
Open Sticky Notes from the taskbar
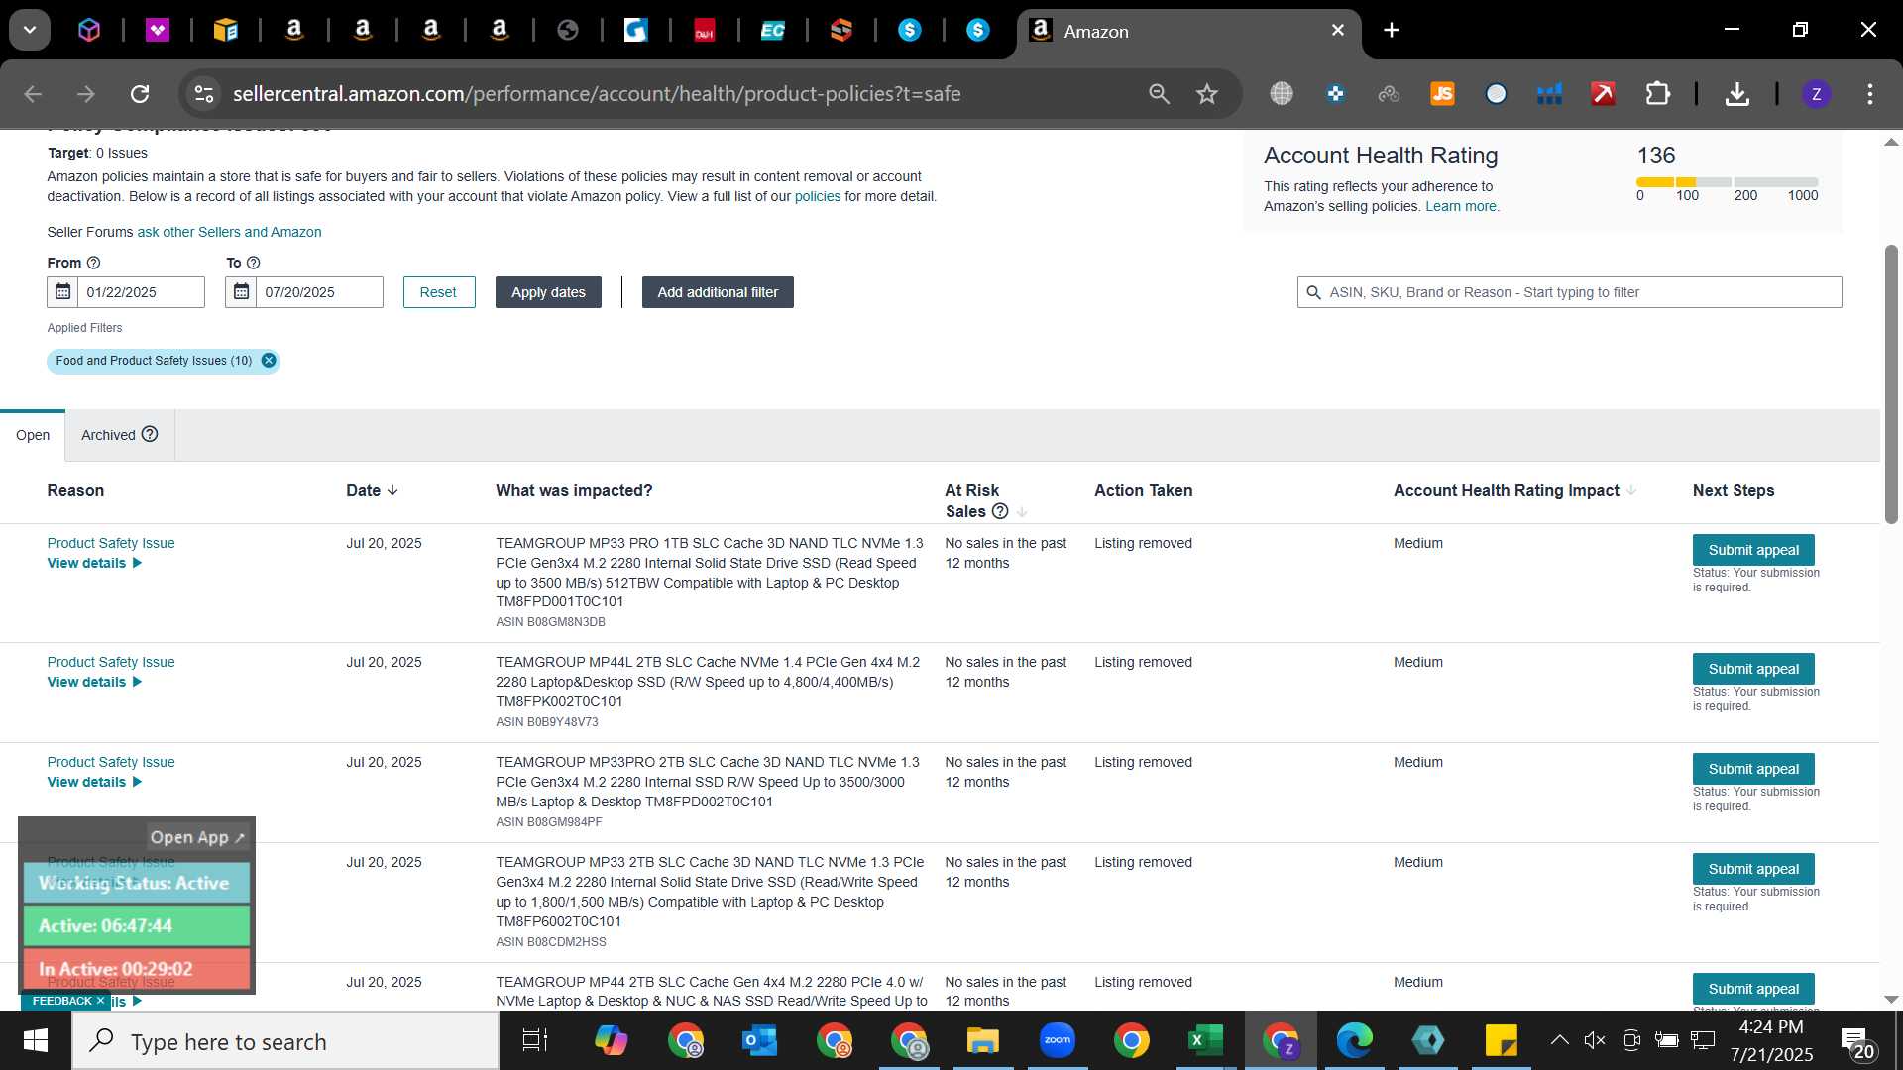1502,1041
